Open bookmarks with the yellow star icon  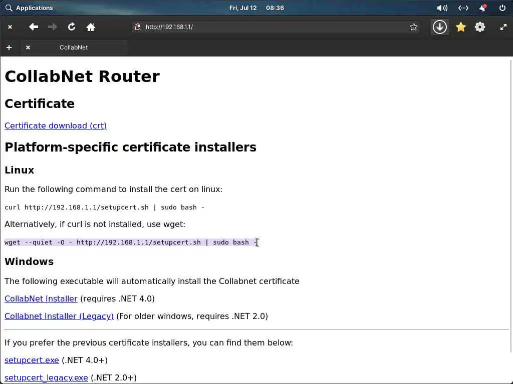click(x=461, y=27)
